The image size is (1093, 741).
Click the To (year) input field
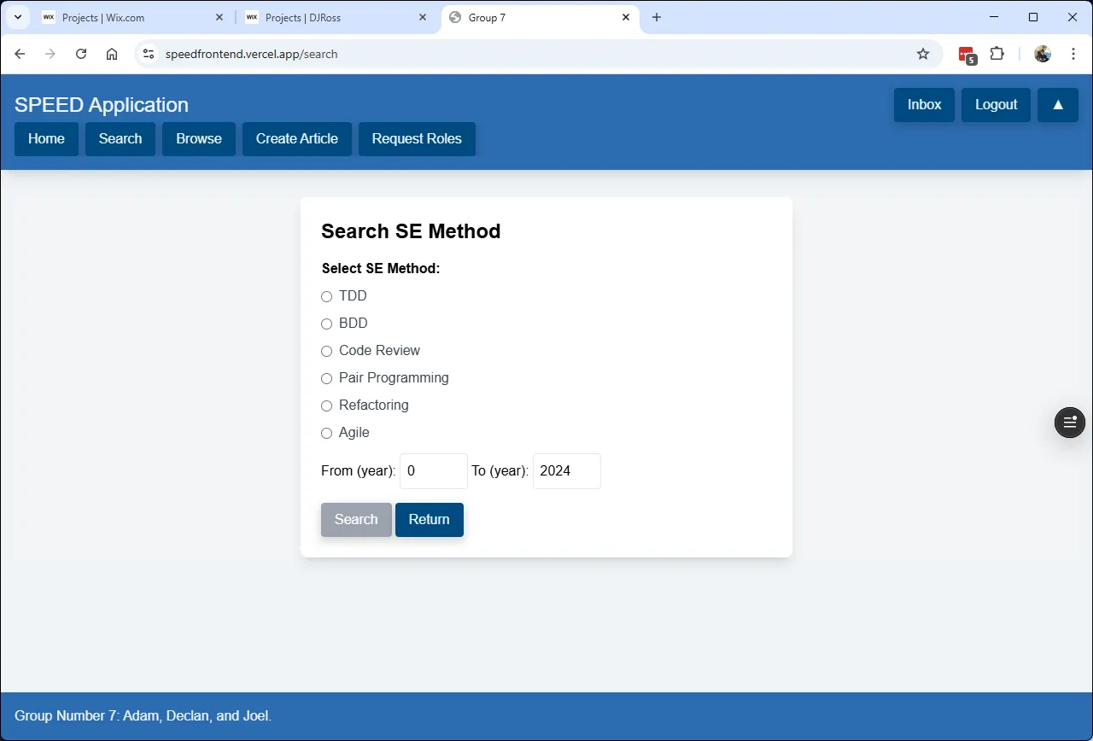coord(567,471)
